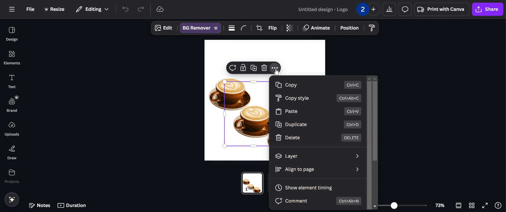Expand the Layer submenu

point(318,156)
